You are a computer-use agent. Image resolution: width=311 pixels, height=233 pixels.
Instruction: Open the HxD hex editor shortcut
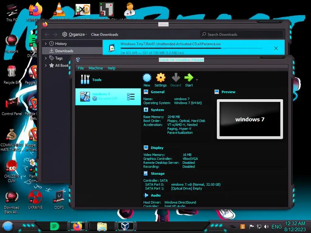pyautogui.click(x=83, y=9)
